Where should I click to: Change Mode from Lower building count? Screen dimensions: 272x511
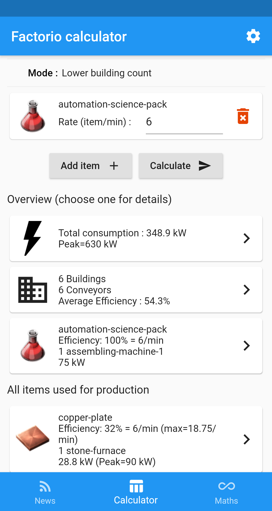point(107,73)
